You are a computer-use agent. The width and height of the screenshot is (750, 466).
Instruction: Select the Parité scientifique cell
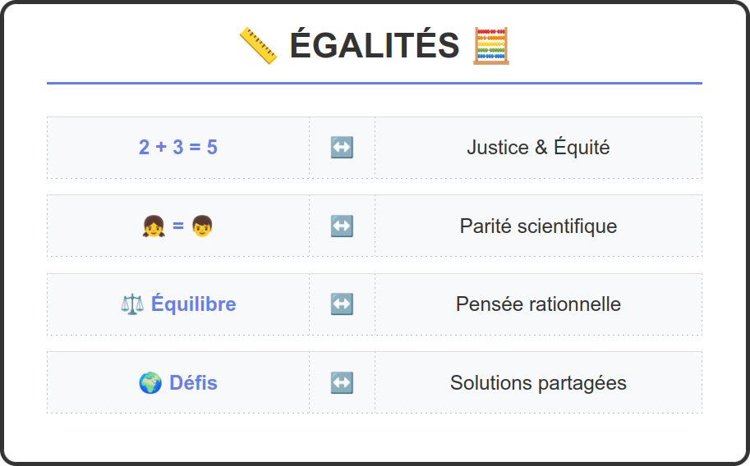click(538, 226)
